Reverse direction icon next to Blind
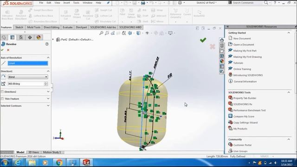The image size is (297, 167). 3,77
